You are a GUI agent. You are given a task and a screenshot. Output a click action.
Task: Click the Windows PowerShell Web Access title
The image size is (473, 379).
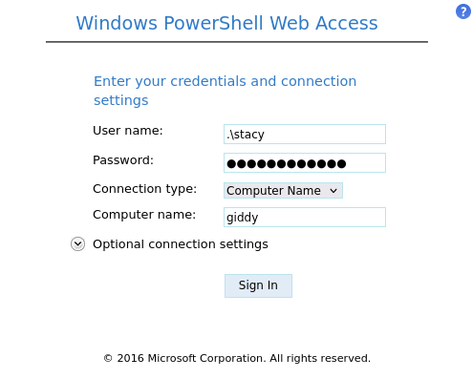tap(226, 23)
